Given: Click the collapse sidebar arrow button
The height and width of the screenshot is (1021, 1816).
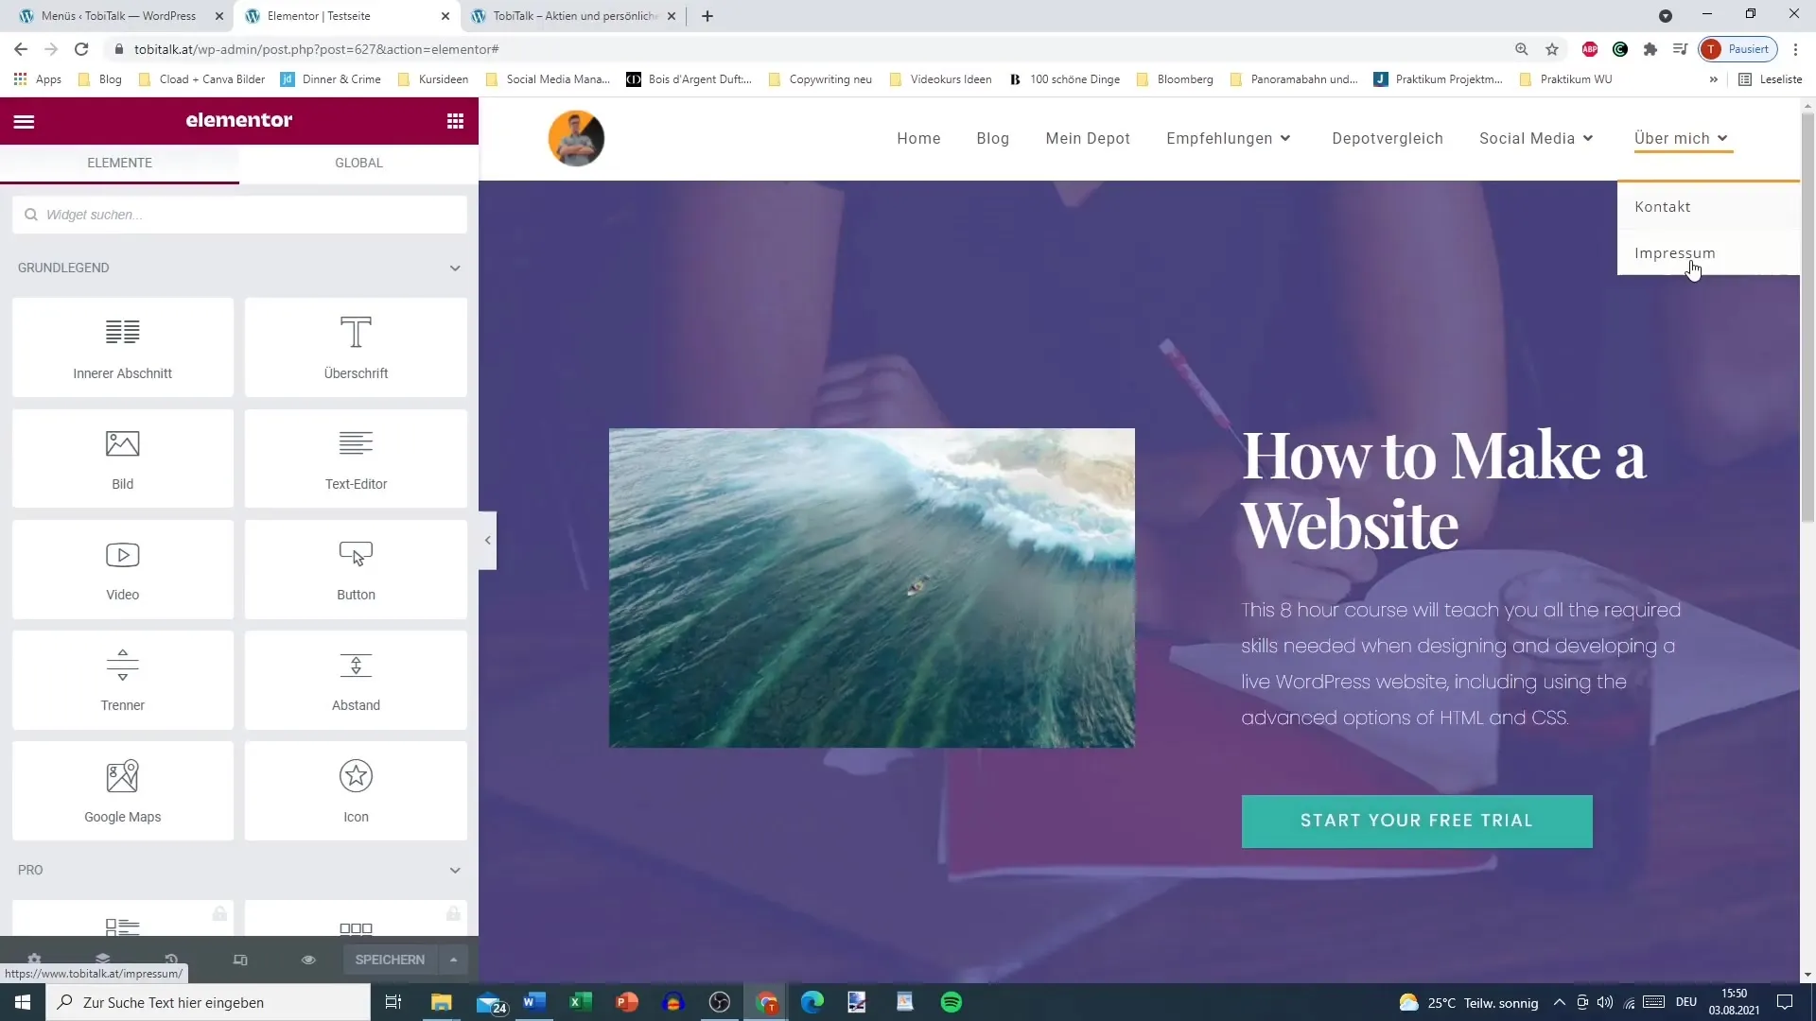Looking at the screenshot, I should pos(488,540).
